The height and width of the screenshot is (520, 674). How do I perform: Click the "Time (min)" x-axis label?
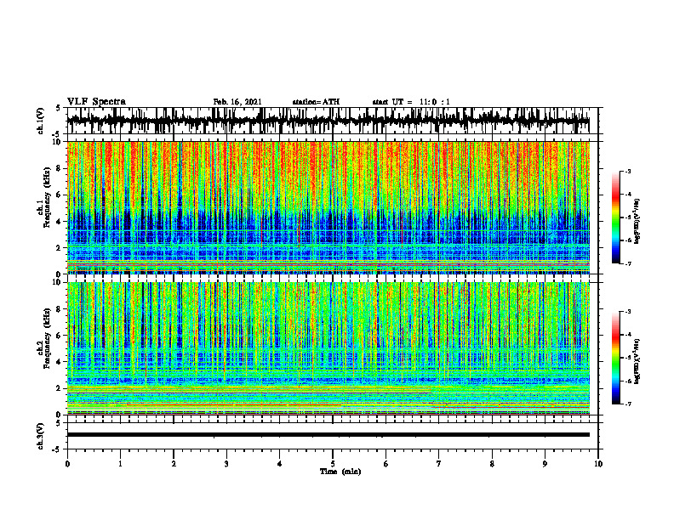[x=340, y=472]
